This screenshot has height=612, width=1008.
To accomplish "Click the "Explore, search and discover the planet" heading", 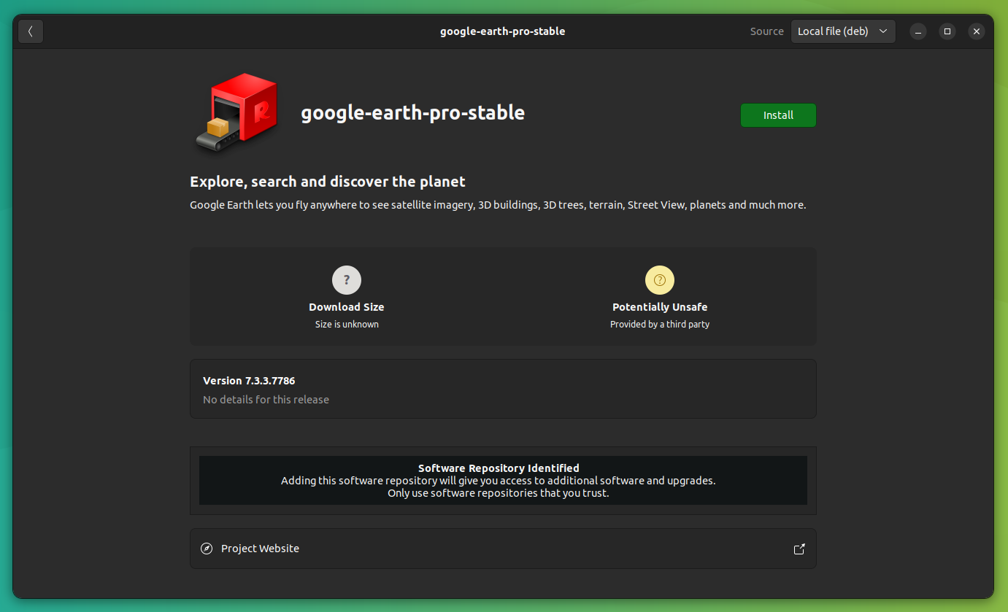I will pos(328,182).
